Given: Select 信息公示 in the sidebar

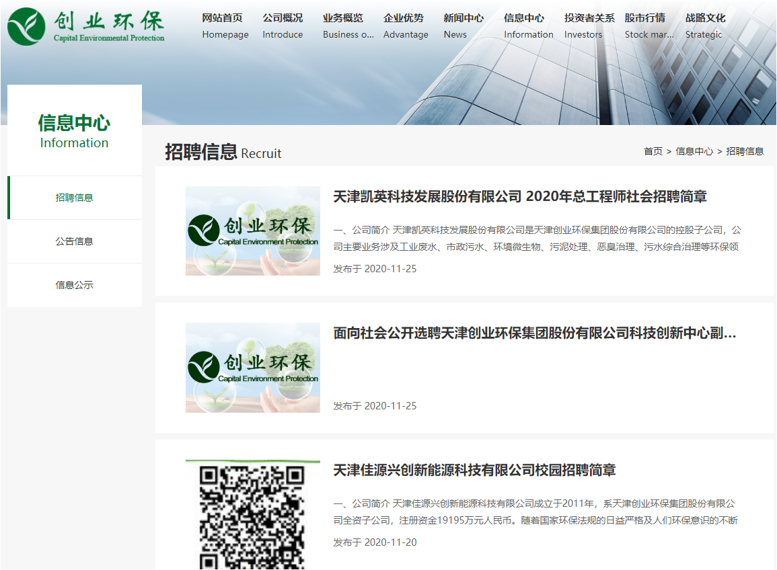Looking at the screenshot, I should (74, 285).
